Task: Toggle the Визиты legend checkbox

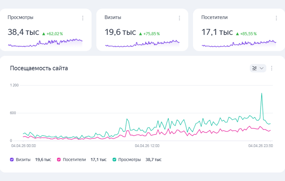Action: [12, 160]
